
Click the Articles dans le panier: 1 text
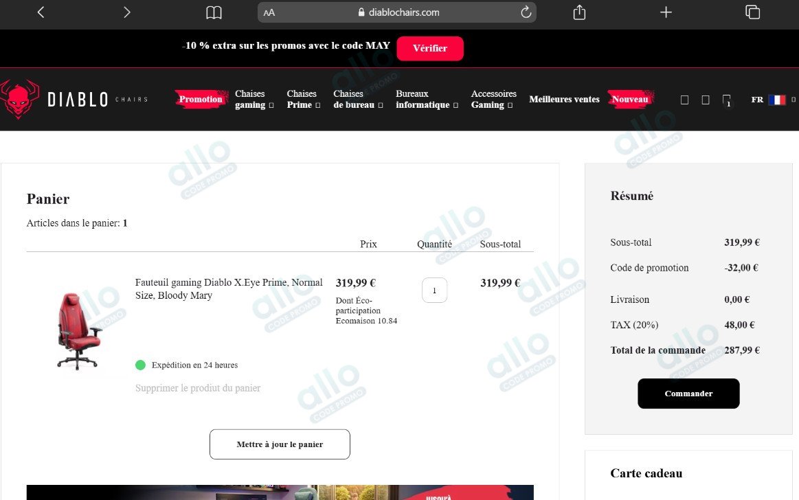click(77, 223)
